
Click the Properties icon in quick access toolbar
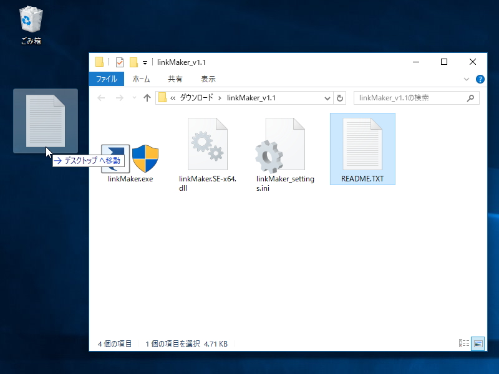[x=119, y=62]
